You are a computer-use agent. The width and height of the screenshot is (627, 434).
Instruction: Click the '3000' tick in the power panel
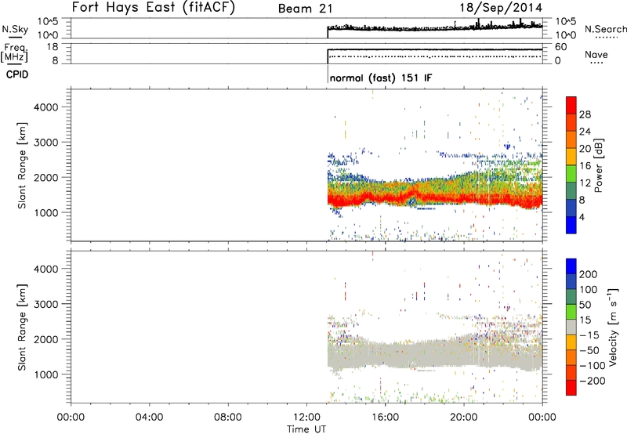point(45,143)
